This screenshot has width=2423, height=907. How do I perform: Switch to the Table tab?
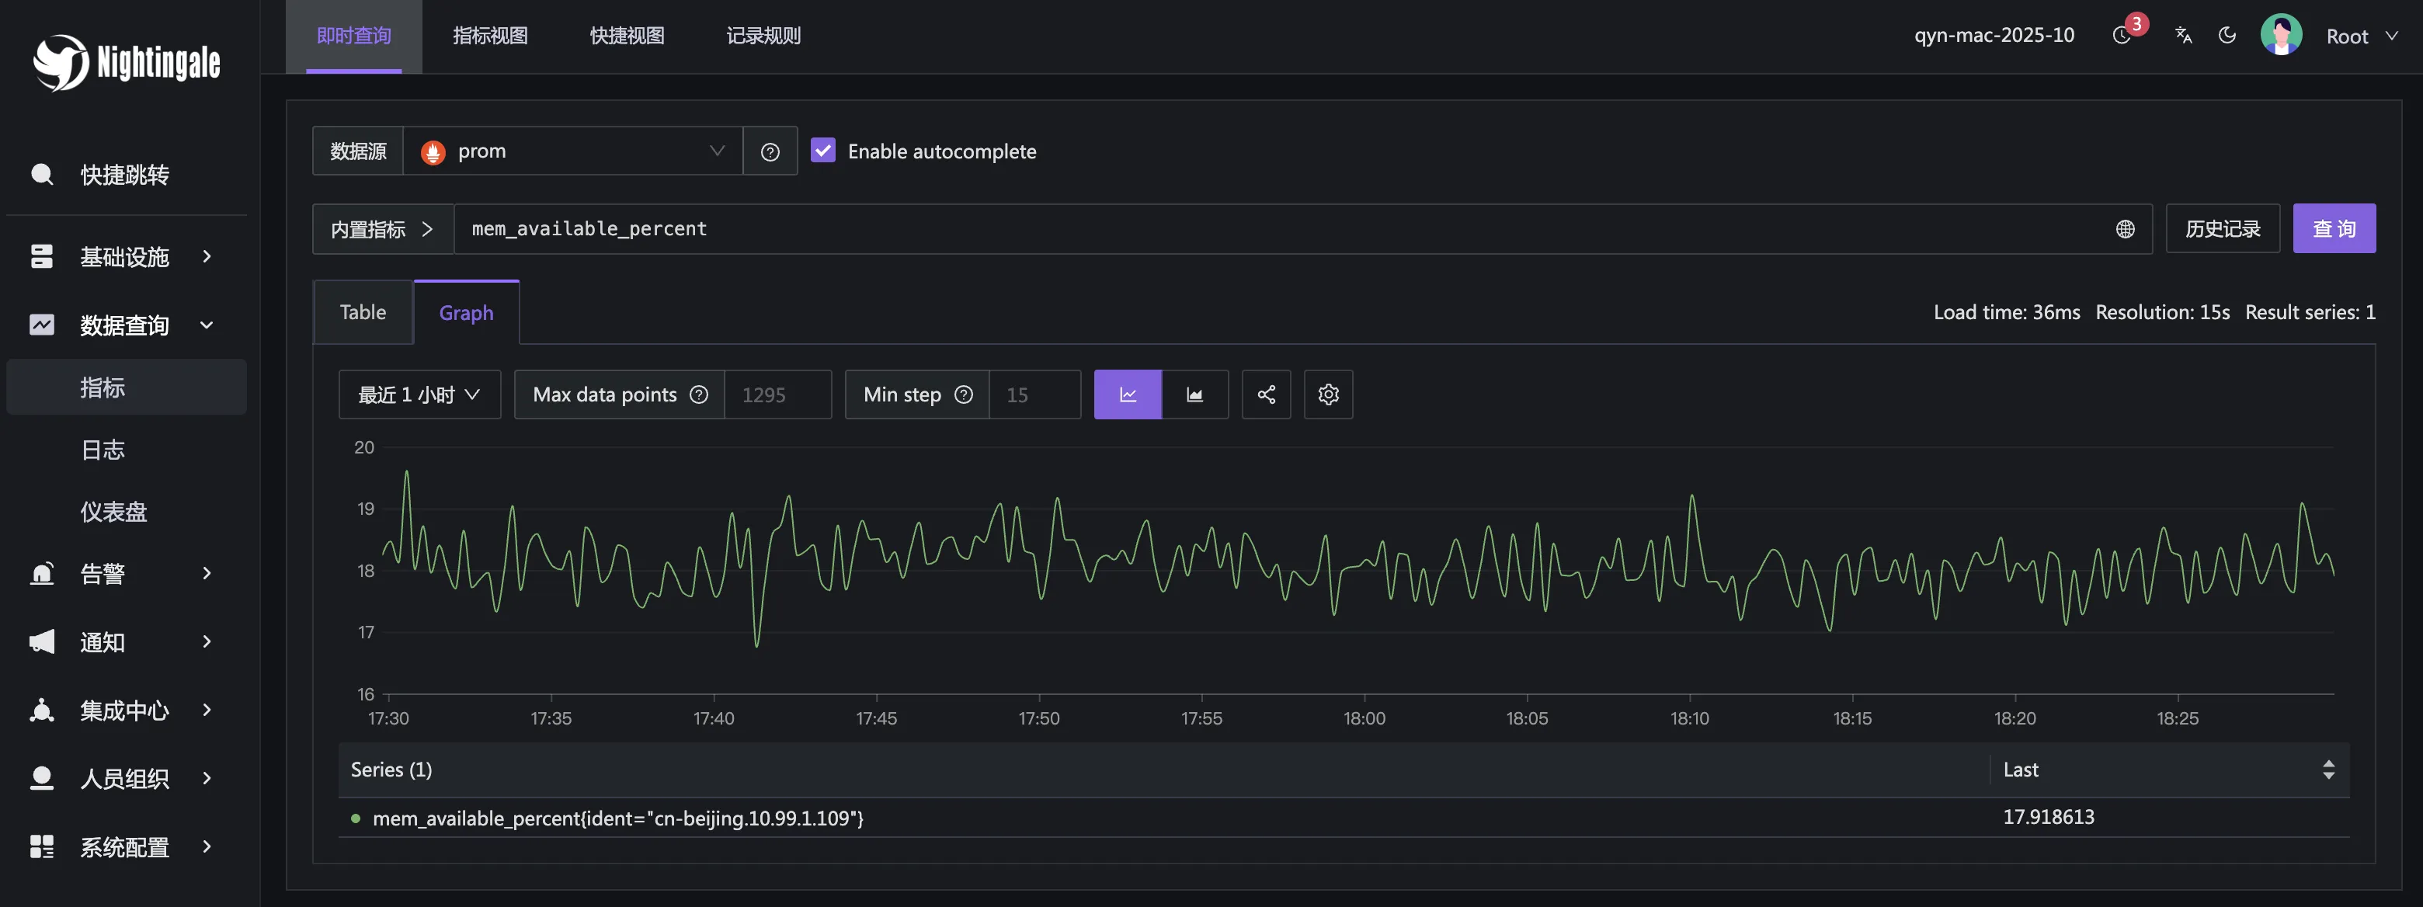[x=362, y=312]
